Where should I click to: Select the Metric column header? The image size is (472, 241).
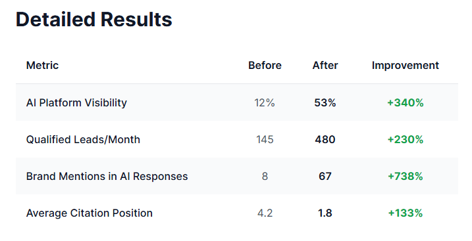[42, 66]
